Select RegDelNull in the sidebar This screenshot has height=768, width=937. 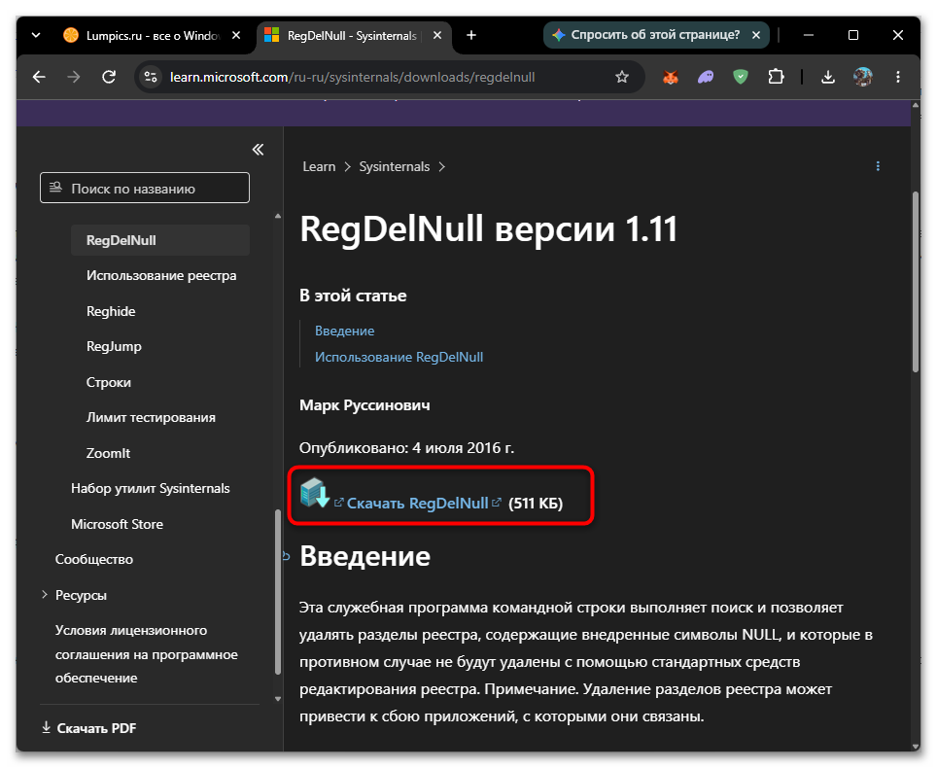click(x=160, y=240)
